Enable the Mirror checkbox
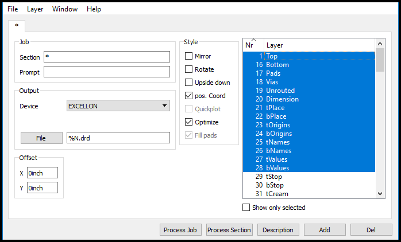This screenshot has width=401, height=242. (x=189, y=56)
